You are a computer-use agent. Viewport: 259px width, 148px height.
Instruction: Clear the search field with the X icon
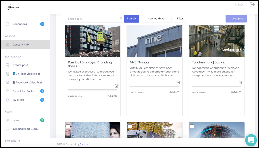click(x=121, y=19)
